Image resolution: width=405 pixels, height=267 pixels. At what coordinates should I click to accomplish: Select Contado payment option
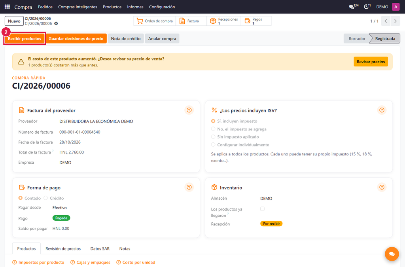(x=21, y=198)
